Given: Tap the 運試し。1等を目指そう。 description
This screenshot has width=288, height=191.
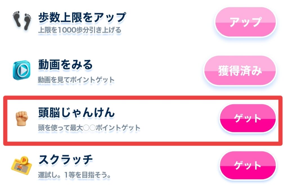Looking at the screenshot, I should point(74,175).
